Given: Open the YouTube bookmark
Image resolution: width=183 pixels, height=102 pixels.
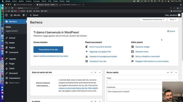Looking at the screenshot, I should click(x=22, y=11).
